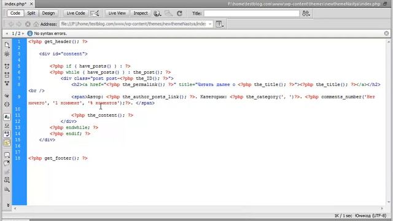Show the Code Navigator starburst icon
Screen dimensions: 393x221
(7, 54)
